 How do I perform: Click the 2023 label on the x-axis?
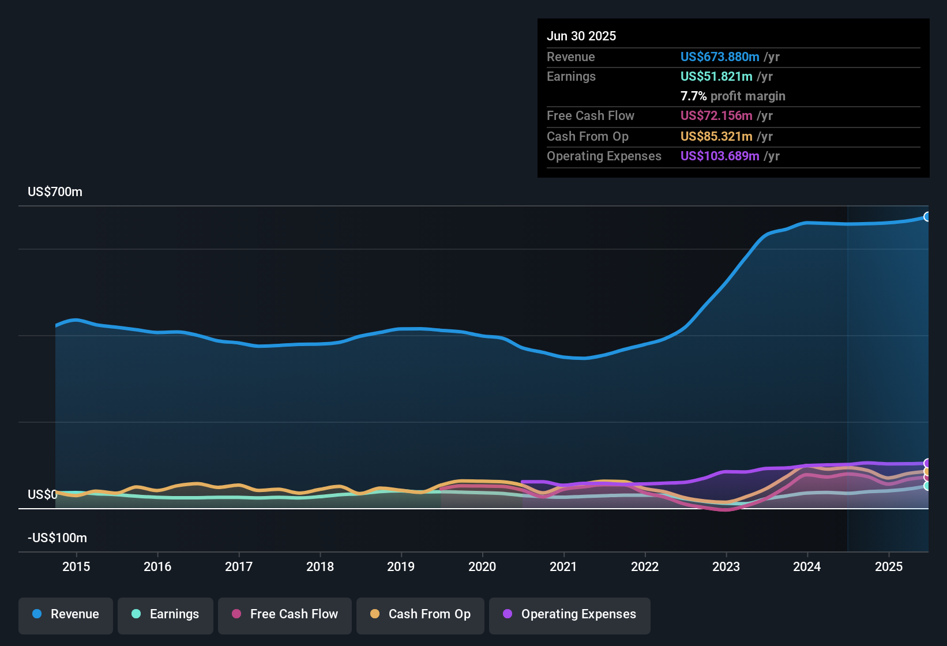tap(726, 566)
